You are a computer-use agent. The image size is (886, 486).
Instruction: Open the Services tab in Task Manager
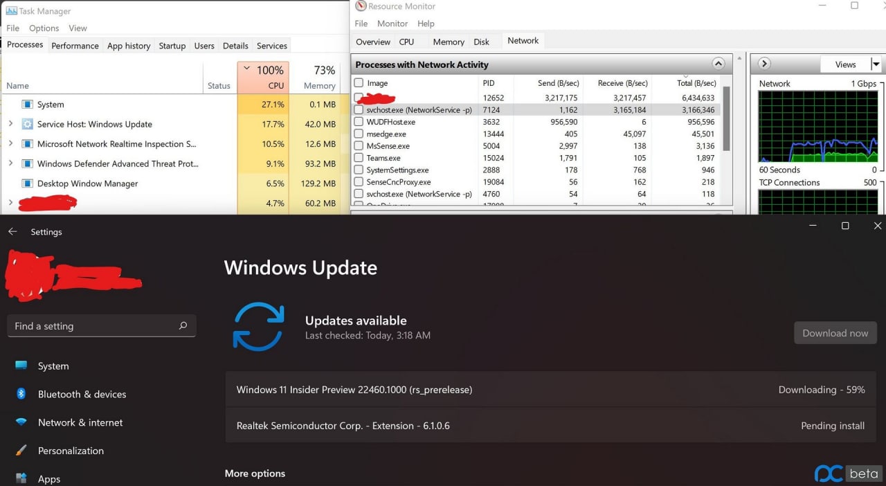pyautogui.click(x=272, y=46)
